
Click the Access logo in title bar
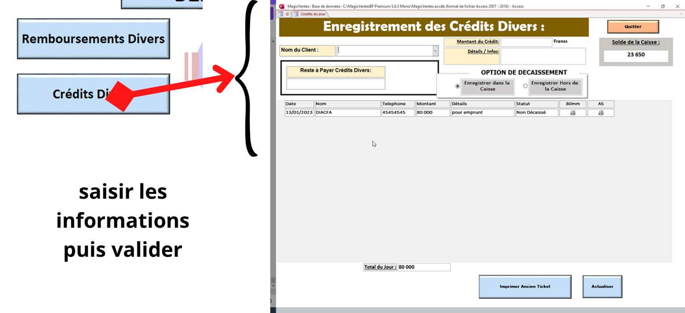(x=281, y=6)
